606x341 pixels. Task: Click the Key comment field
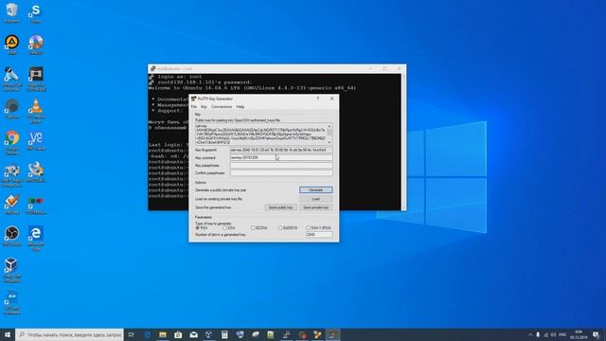(x=281, y=158)
